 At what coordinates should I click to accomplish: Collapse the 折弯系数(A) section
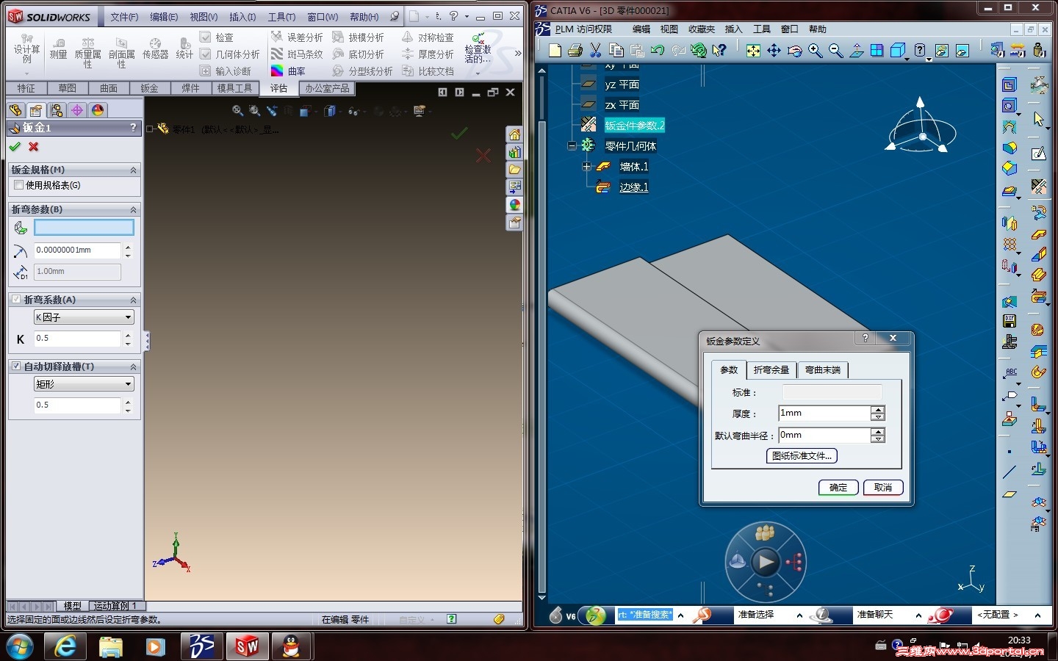(133, 300)
